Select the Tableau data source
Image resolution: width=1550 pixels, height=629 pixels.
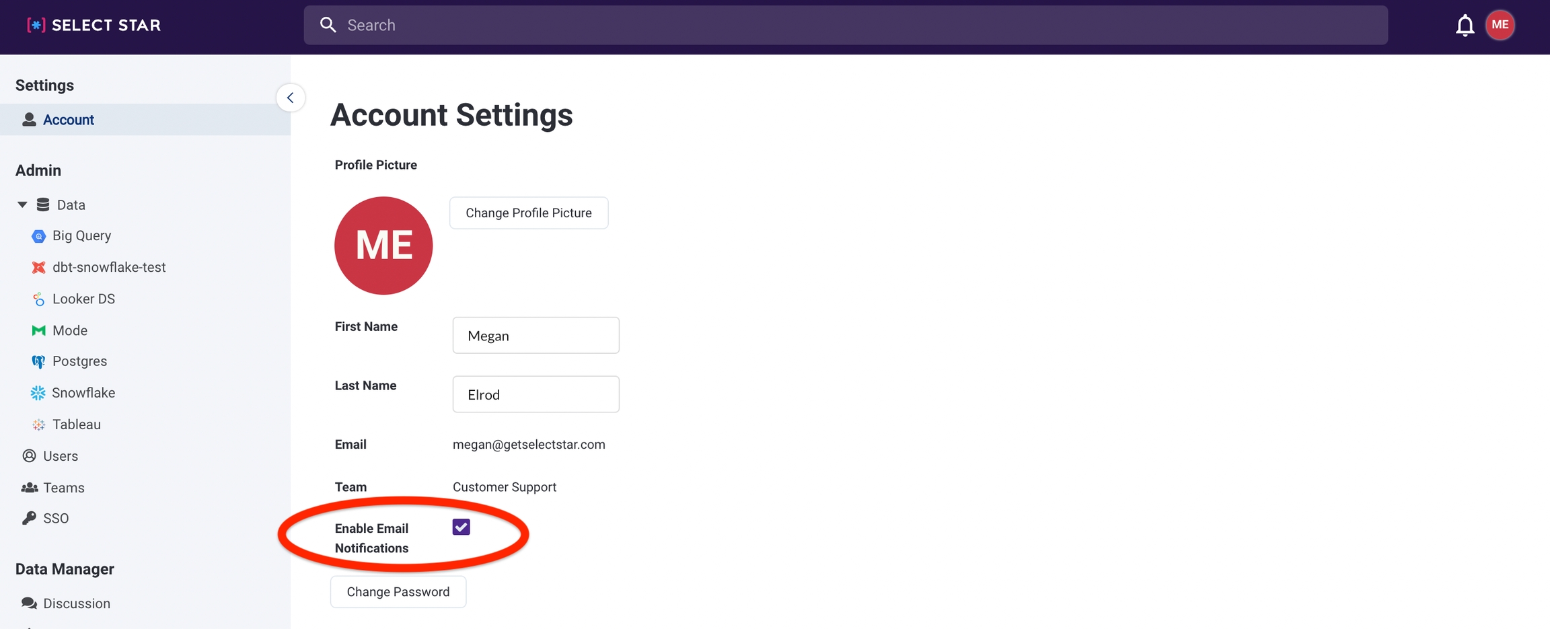coord(76,424)
